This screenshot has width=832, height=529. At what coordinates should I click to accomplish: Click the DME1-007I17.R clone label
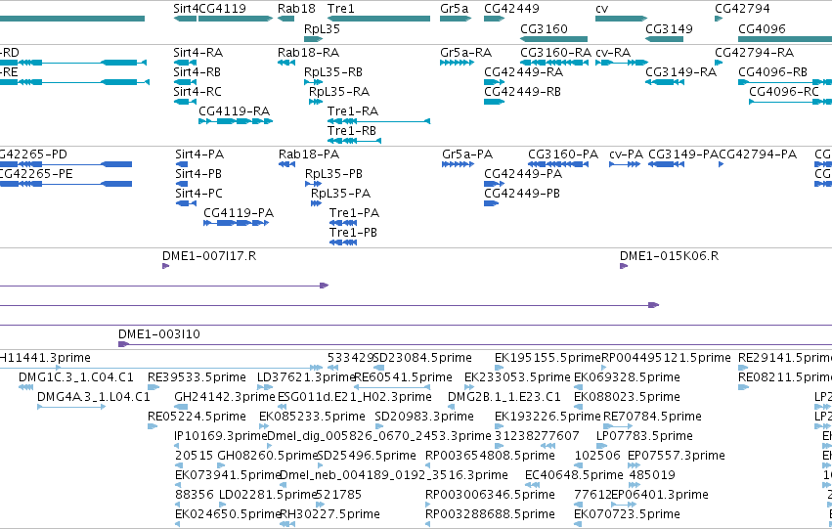click(209, 256)
